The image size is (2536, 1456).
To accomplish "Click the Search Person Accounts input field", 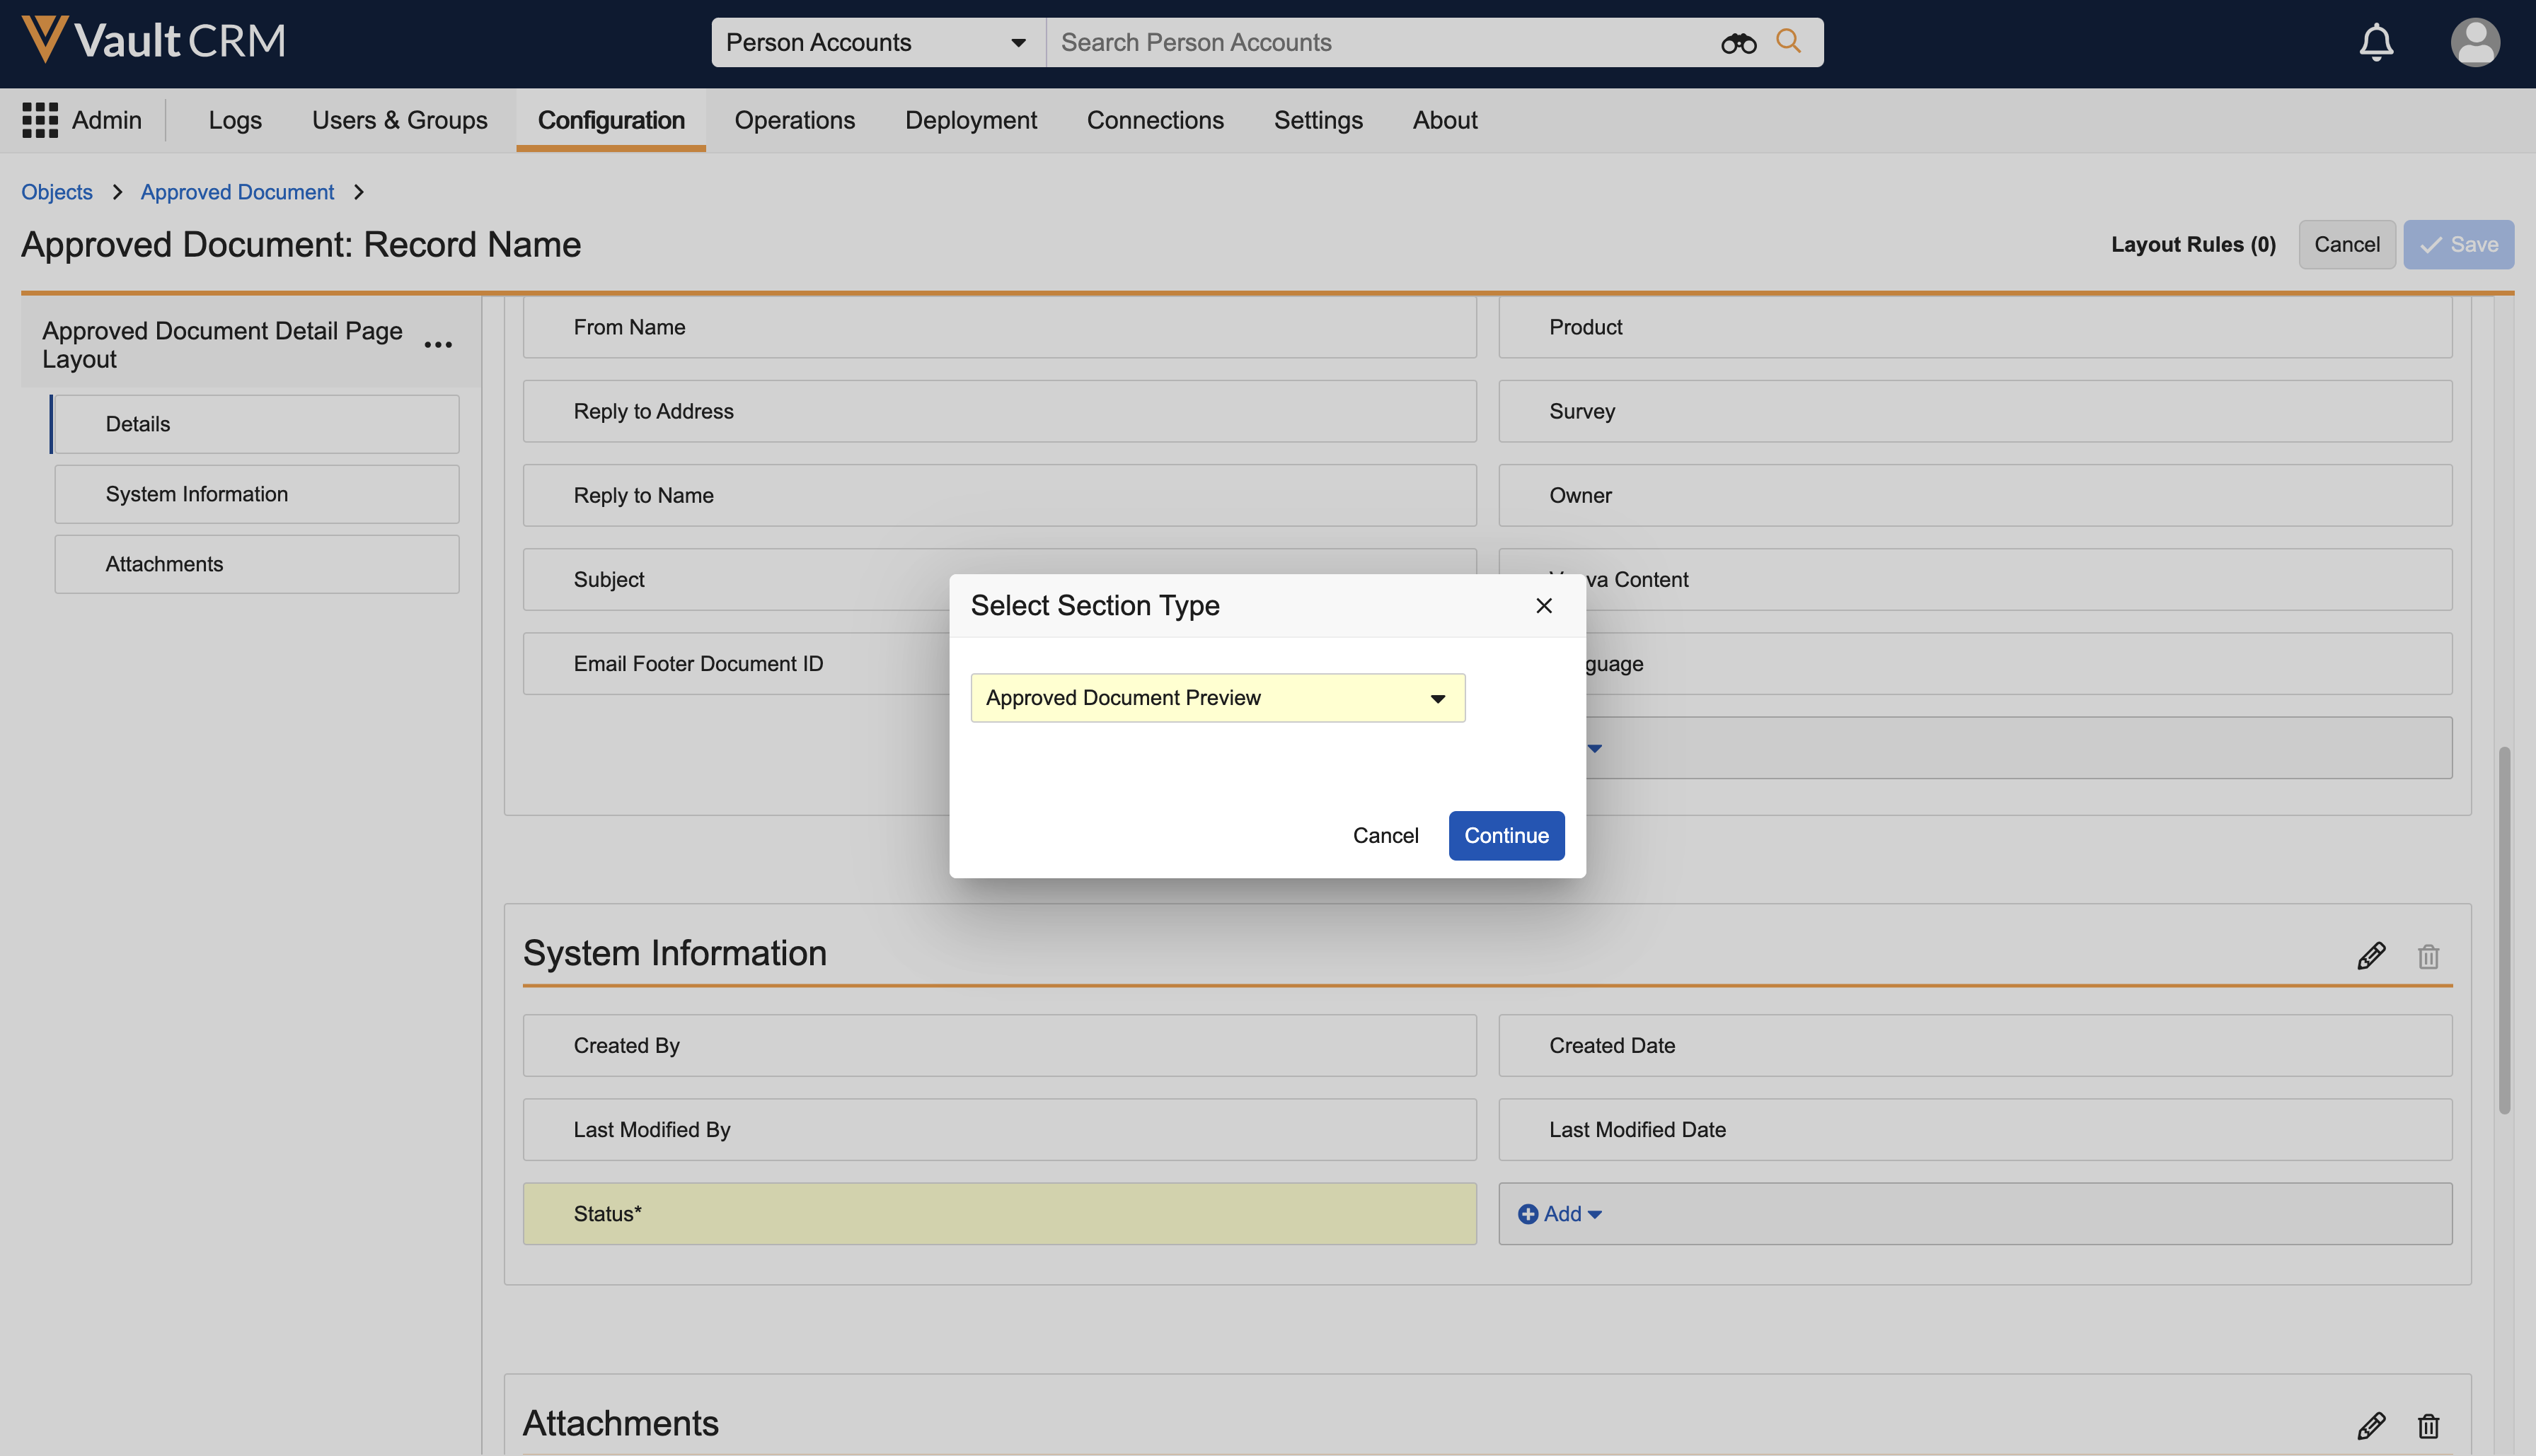I will 1381,43.
